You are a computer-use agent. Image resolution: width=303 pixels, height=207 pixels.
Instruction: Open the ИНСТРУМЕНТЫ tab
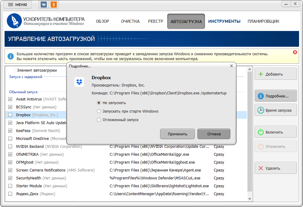click(224, 21)
